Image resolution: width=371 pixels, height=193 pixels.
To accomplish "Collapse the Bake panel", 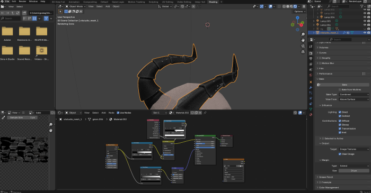I will 321,79.
